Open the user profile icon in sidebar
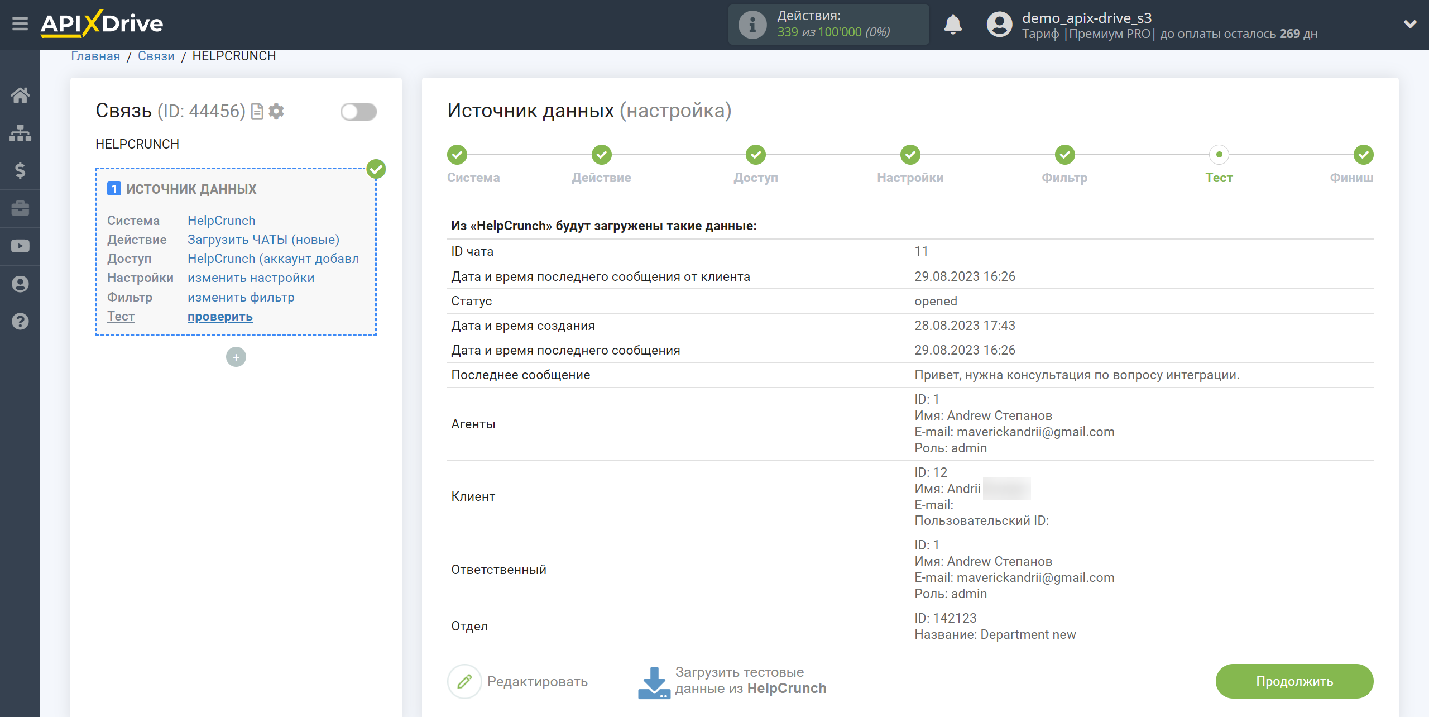This screenshot has width=1429, height=717. pos(20,284)
